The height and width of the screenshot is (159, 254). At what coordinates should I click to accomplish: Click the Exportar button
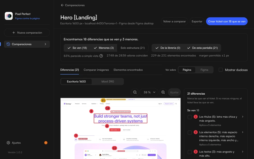(x=197, y=21)
